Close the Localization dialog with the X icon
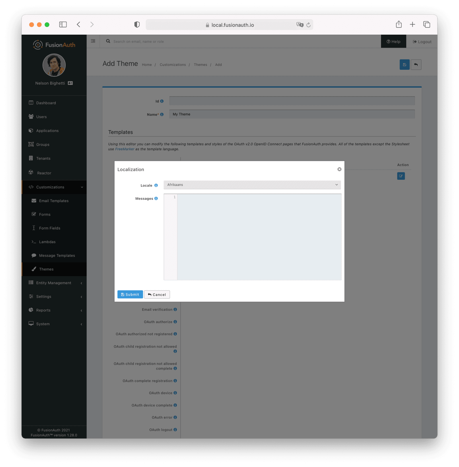459x467 pixels. [x=339, y=169]
